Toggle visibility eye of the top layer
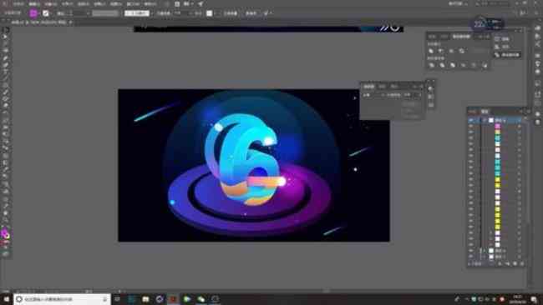This screenshot has height=305, width=543. 471,120
